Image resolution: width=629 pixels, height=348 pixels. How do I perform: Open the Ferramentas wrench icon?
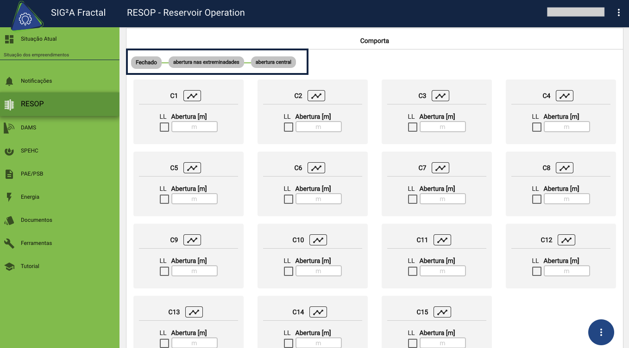tap(9, 243)
